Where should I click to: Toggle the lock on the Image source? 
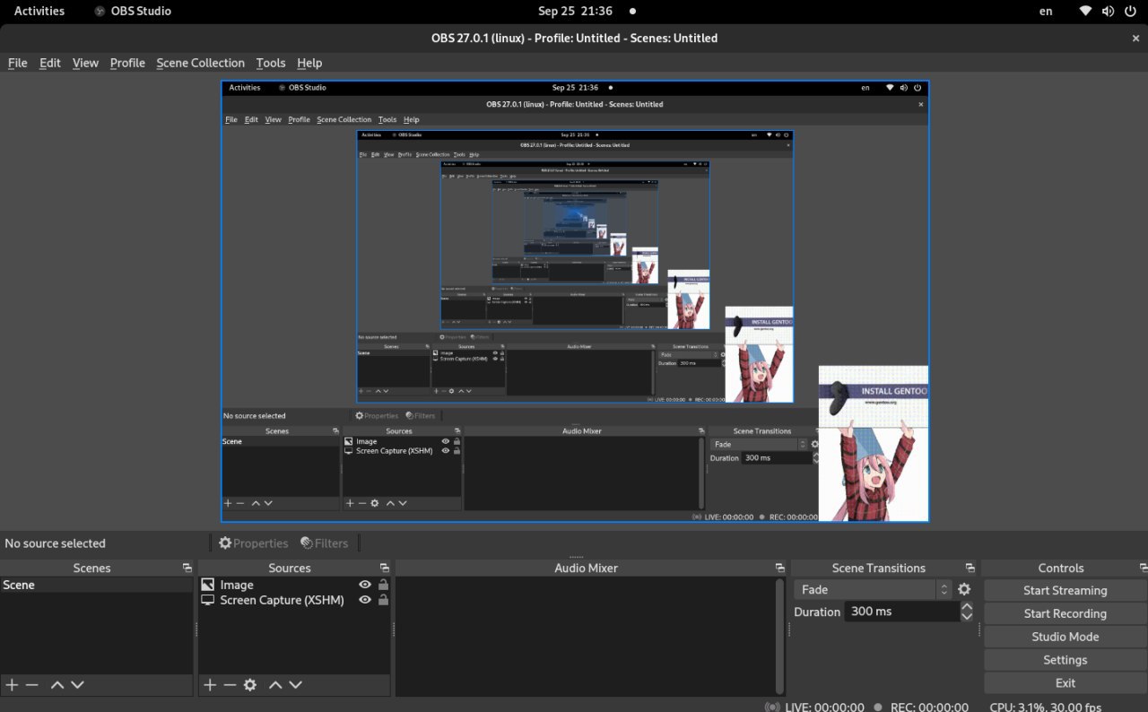pos(383,585)
